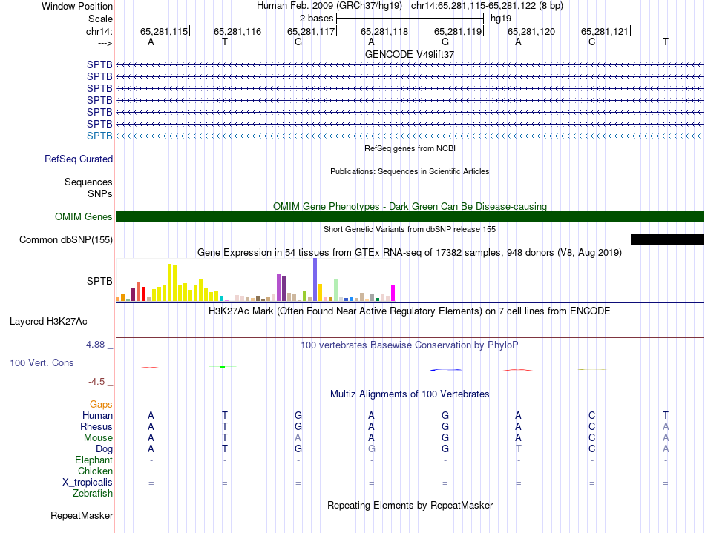Open Multiz Alignments of 100 Vertebrates title
The height and width of the screenshot is (533, 705).
(x=410, y=394)
